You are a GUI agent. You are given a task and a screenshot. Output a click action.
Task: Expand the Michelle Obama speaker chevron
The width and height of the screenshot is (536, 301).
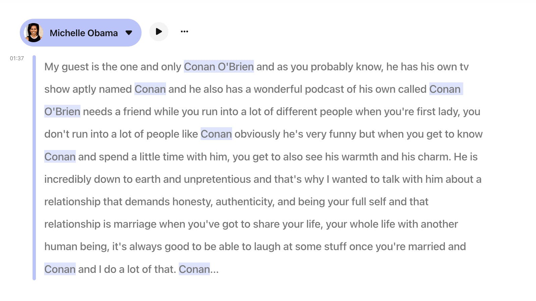pyautogui.click(x=129, y=32)
